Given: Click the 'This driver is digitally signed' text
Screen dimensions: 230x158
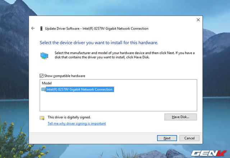Looking at the screenshot, I should (x=69, y=117).
